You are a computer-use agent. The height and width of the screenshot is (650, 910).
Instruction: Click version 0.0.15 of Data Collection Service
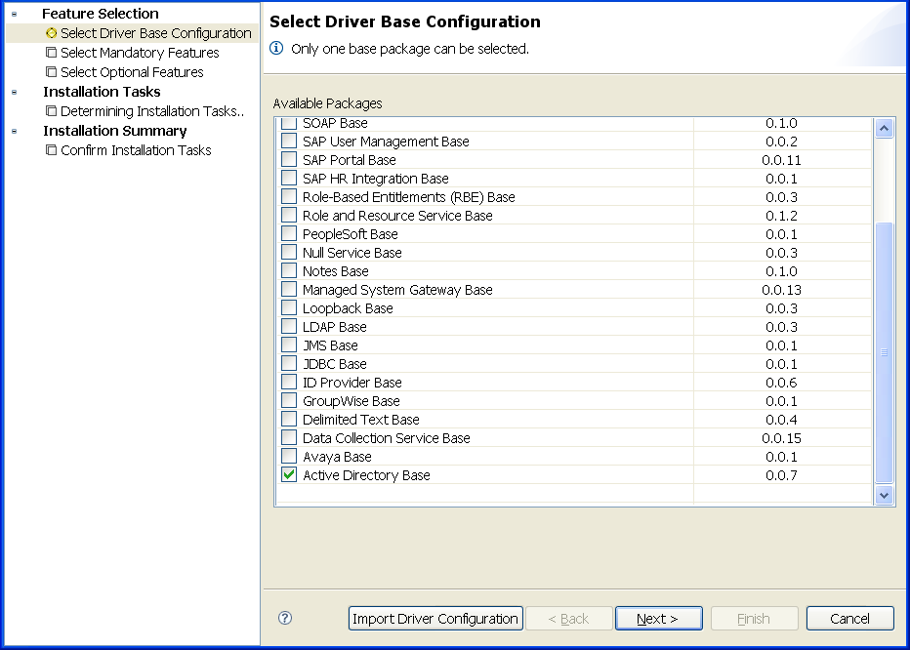pyautogui.click(x=781, y=438)
